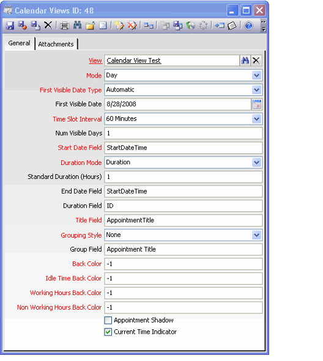Click the globe icon in toolbar

click(190, 25)
